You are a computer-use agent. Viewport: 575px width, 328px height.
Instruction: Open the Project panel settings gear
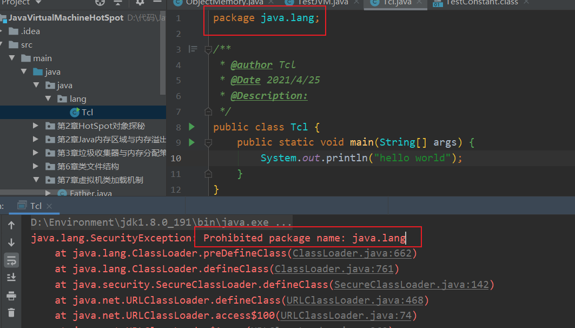(x=140, y=3)
